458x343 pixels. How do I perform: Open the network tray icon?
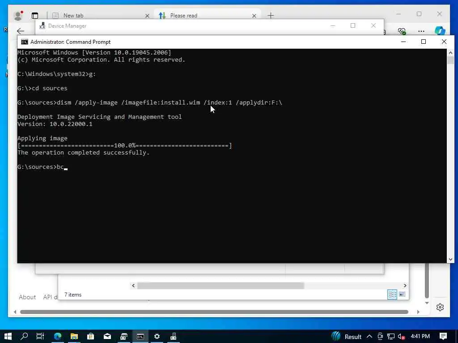[x=391, y=337]
